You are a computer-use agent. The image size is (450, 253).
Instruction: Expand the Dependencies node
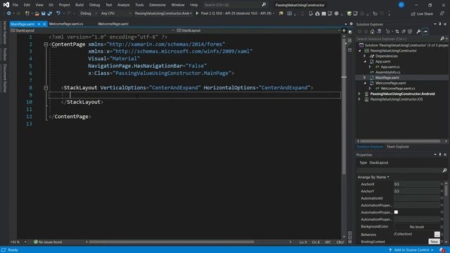365,56
